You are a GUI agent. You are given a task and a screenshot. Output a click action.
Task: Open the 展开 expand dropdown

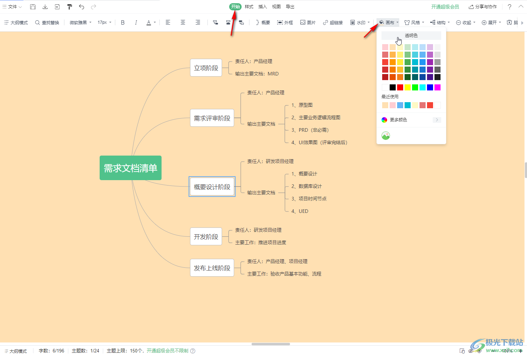click(491, 22)
